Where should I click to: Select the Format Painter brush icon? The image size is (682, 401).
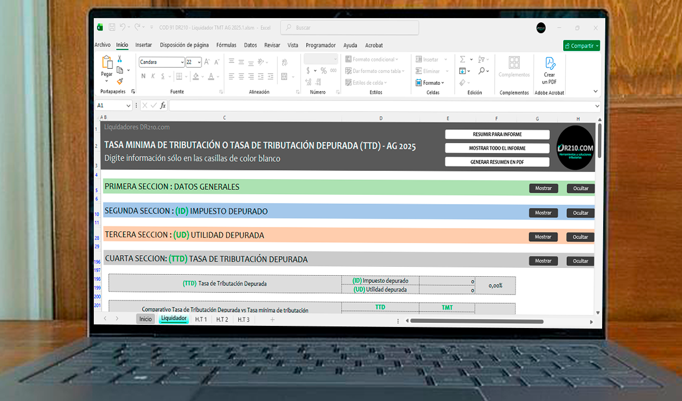tap(120, 81)
